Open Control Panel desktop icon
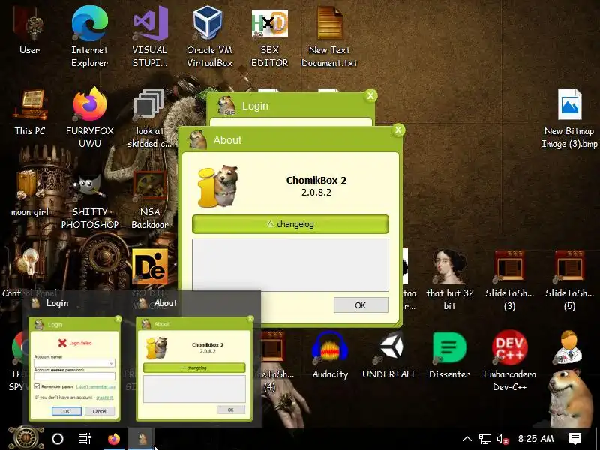 (29, 274)
